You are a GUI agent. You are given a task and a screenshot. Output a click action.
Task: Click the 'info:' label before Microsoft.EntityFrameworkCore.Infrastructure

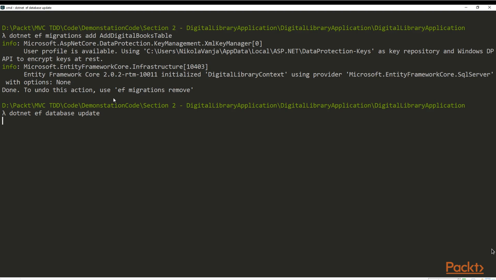coord(11,67)
